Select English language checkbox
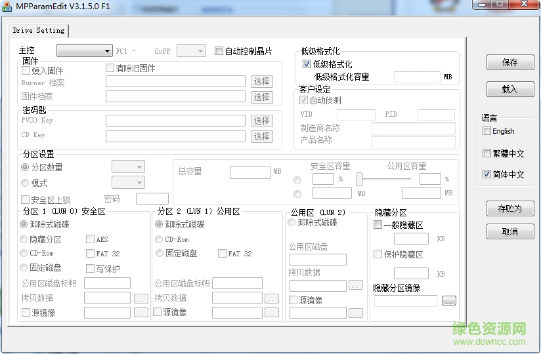541x354 pixels. tap(487, 131)
